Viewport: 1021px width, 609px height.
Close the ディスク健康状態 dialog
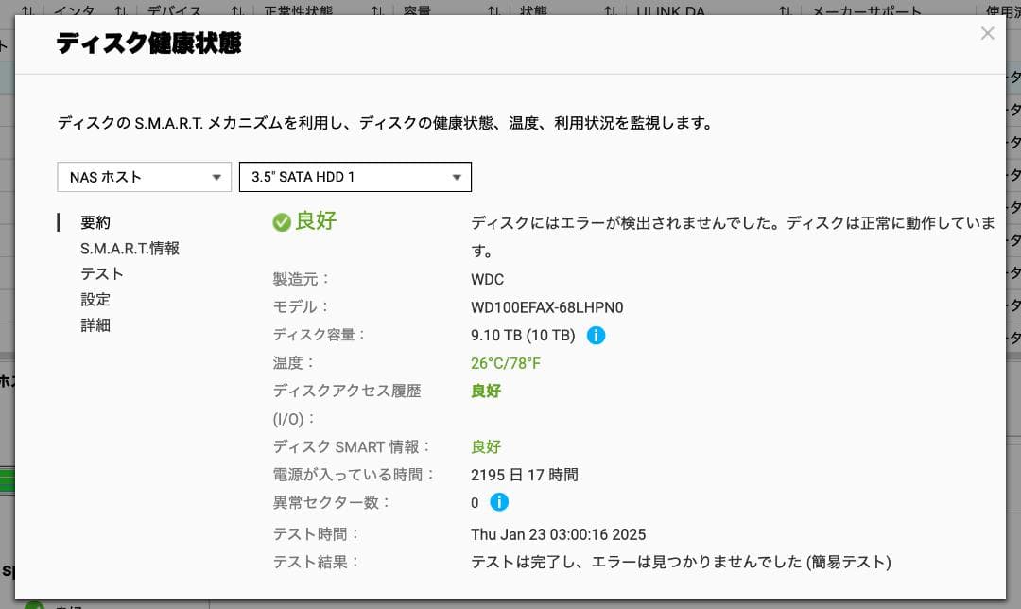point(987,33)
